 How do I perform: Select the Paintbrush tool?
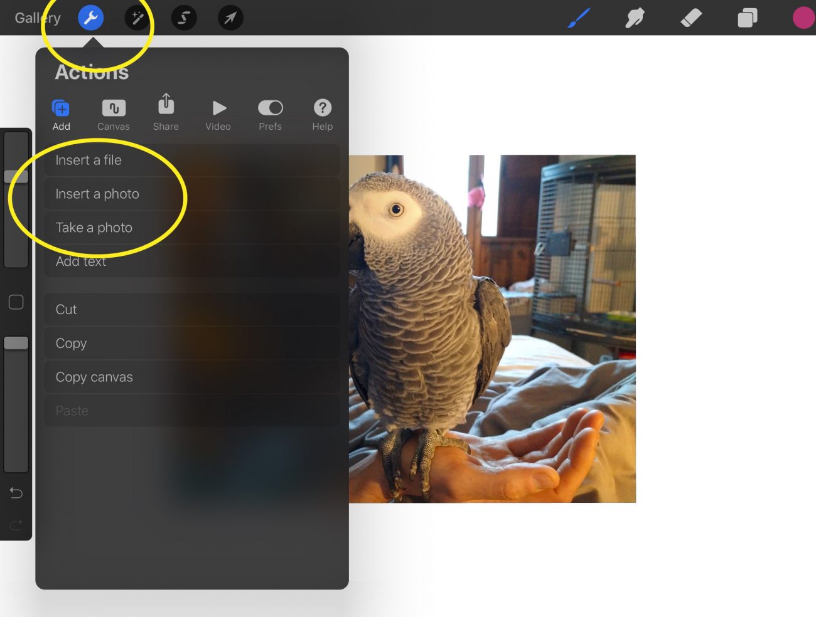click(x=579, y=18)
